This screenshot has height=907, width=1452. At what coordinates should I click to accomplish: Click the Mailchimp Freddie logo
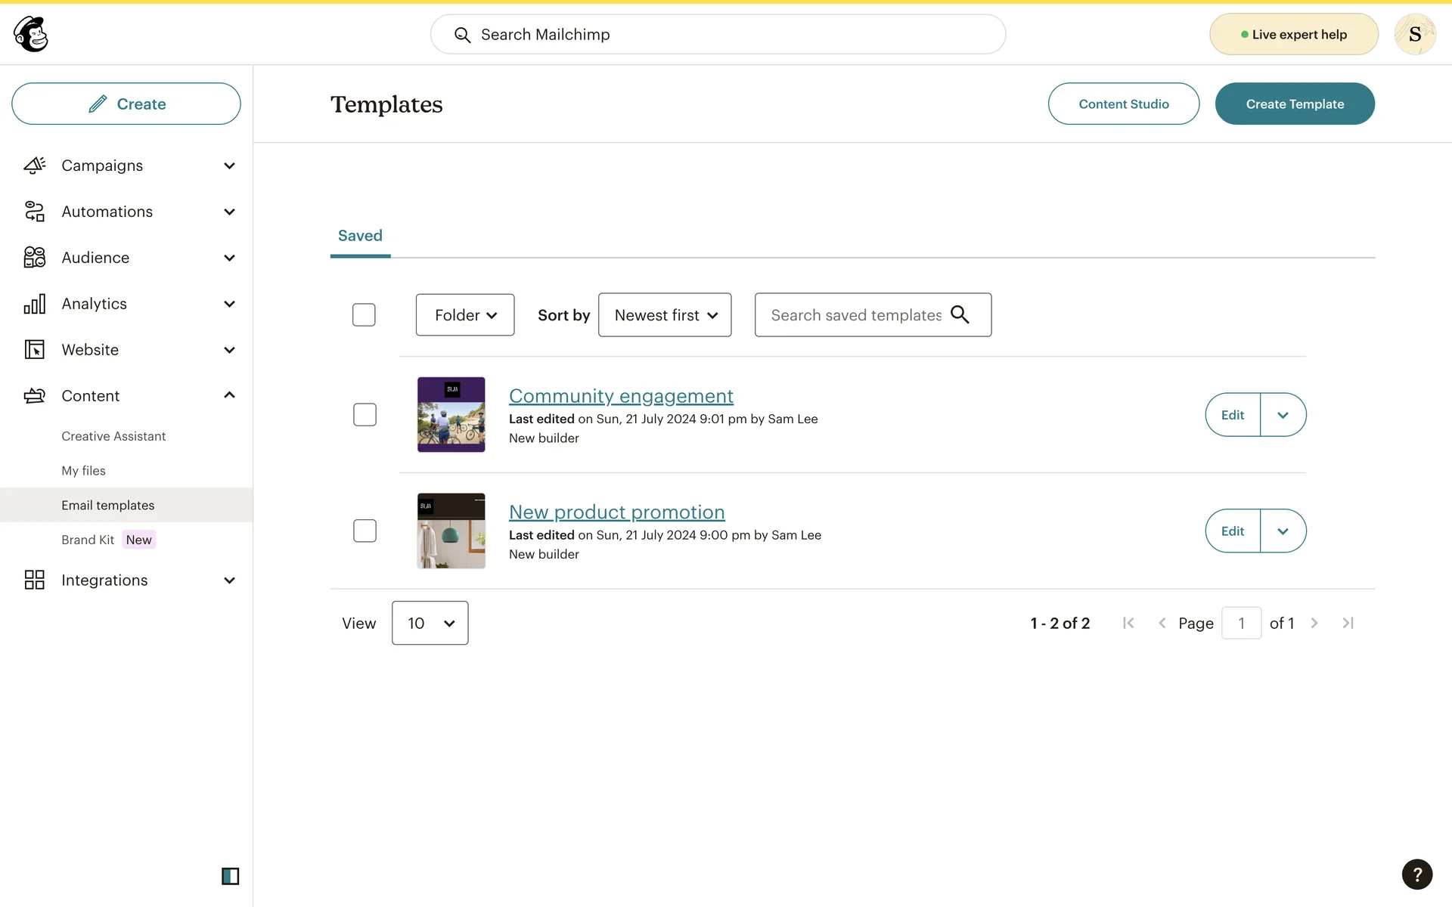(x=31, y=34)
